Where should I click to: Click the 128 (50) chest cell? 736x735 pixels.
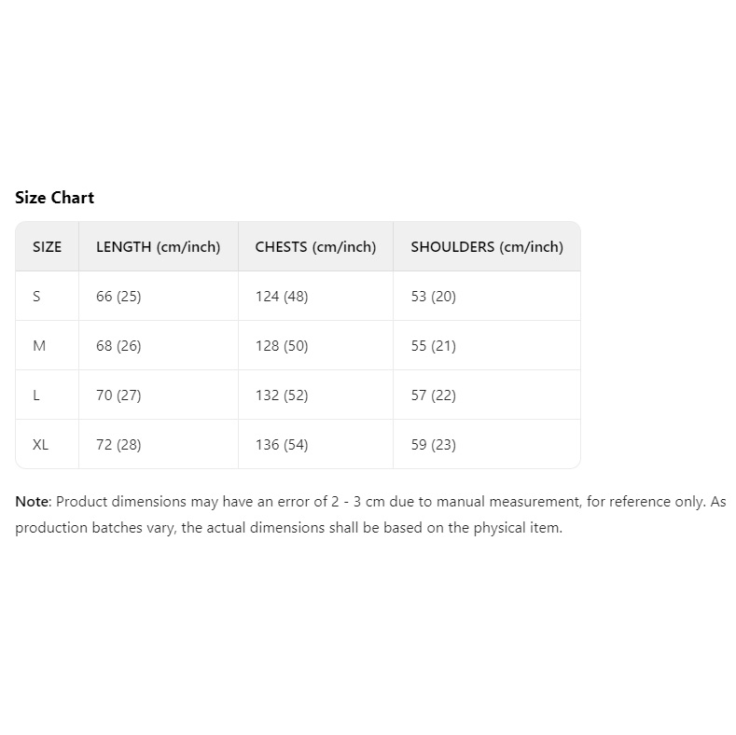click(x=281, y=346)
